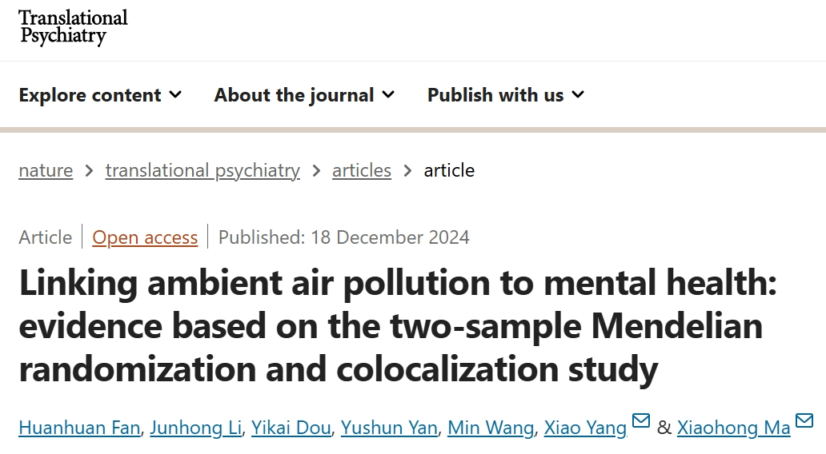
Task: Click the Min Wang author link
Action: tap(491, 428)
